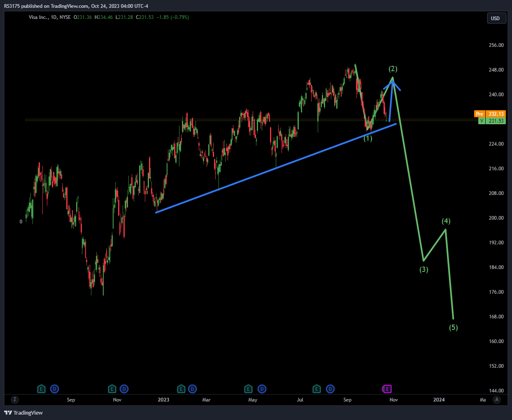Open the Z timezone icon on the time axis
Viewport: 512px width, 420px height.
click(15, 399)
